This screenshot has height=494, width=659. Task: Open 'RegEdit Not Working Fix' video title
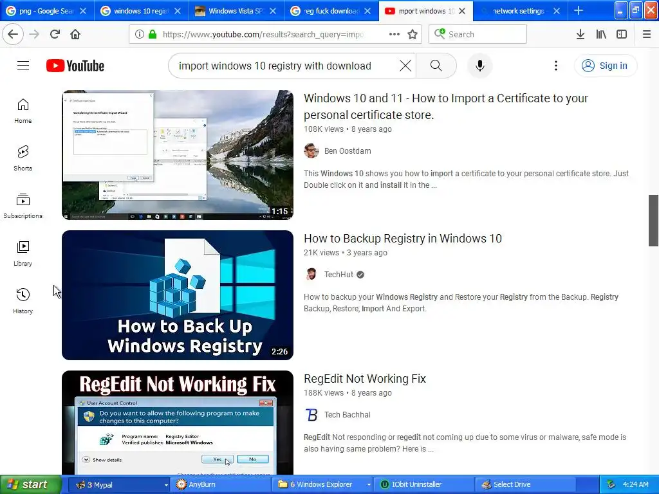(x=365, y=378)
